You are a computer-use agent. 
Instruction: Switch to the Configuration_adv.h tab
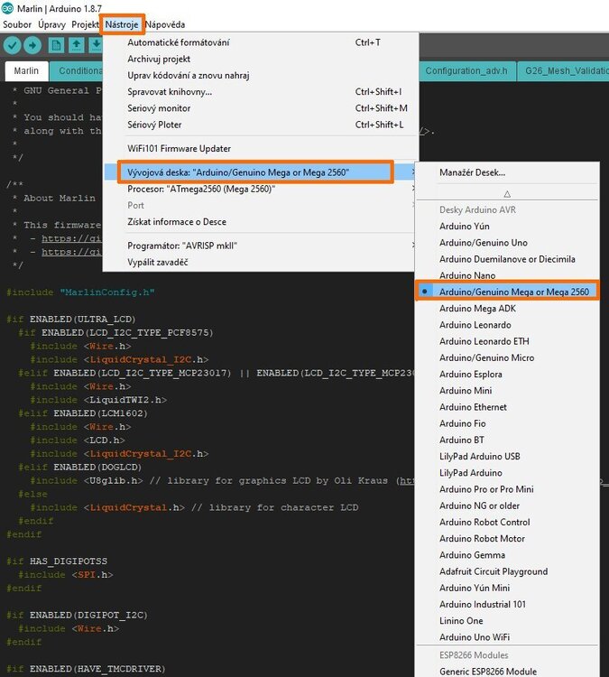[466, 70]
